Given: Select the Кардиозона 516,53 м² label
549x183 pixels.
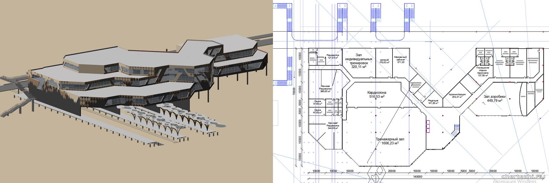Looking at the screenshot, I should (x=376, y=94).
